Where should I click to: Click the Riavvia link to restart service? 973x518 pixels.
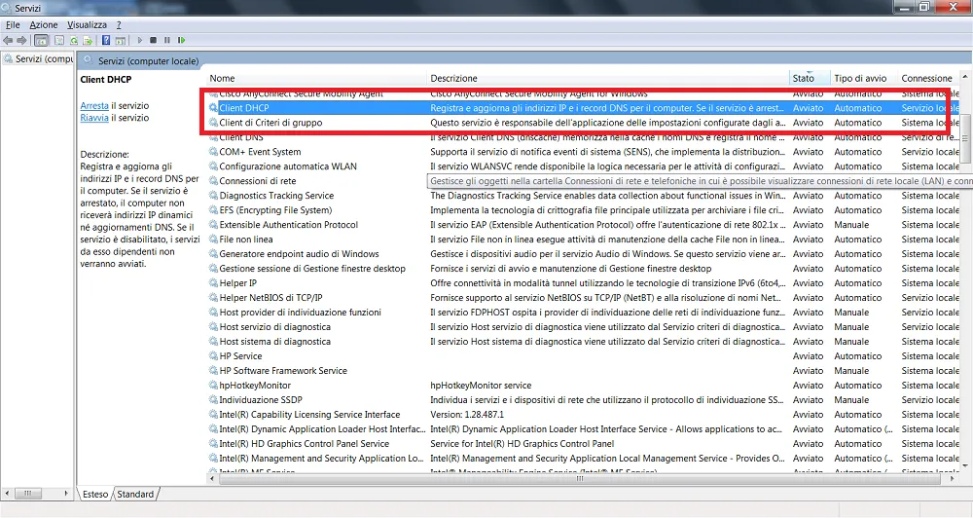[x=94, y=118]
